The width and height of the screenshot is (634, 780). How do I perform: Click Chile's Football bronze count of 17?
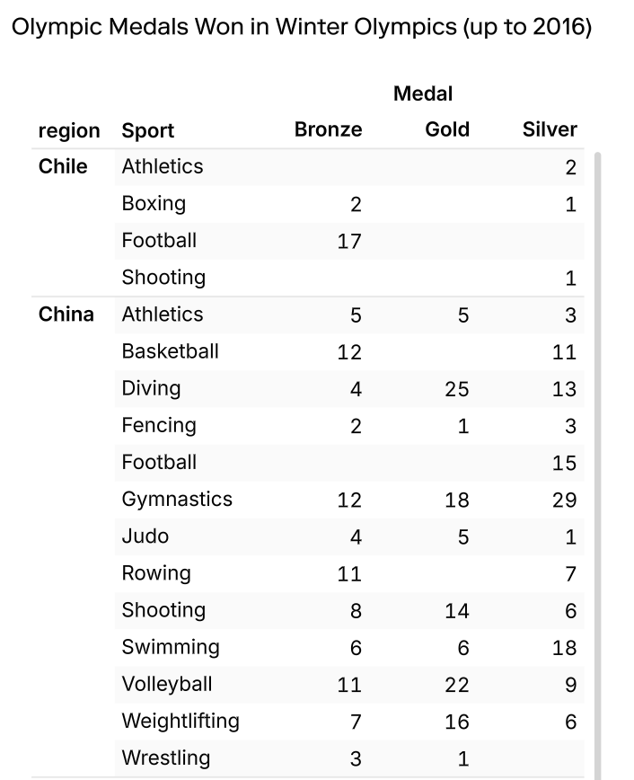[x=348, y=242]
